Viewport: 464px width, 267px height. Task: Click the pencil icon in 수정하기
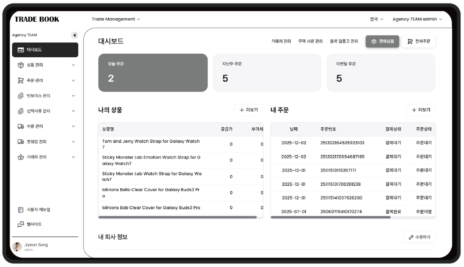coord(411,237)
